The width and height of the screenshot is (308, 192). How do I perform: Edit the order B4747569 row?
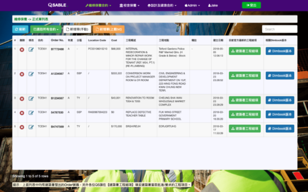[x=31, y=127]
